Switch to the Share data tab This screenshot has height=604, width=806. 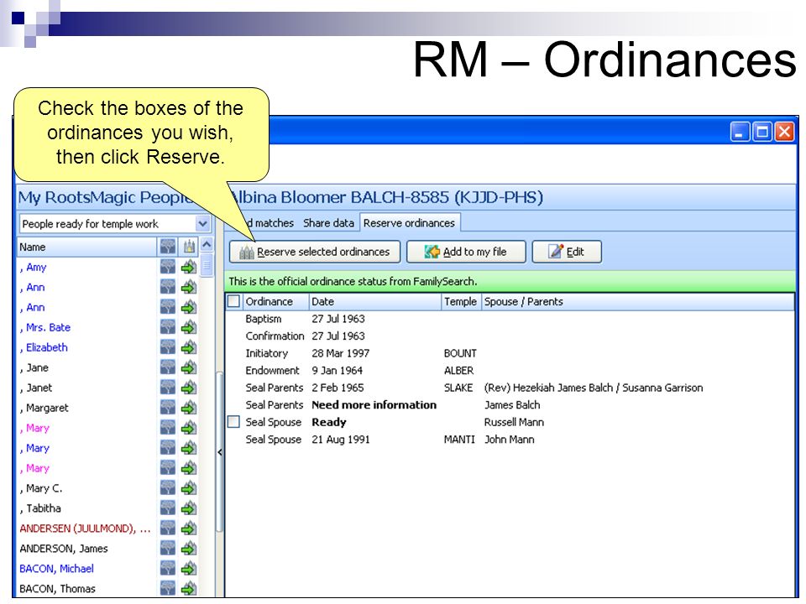(328, 223)
